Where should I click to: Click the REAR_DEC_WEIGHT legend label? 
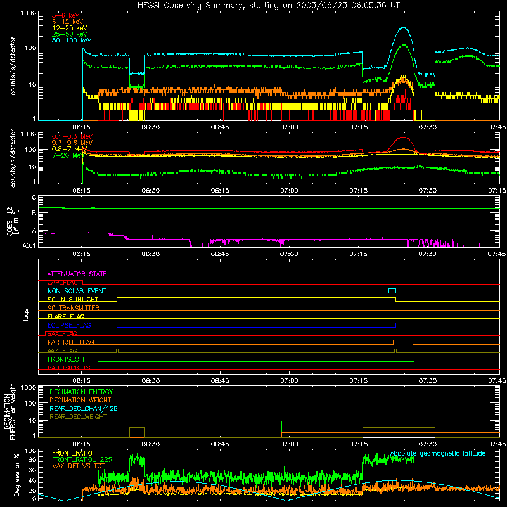[78, 417]
